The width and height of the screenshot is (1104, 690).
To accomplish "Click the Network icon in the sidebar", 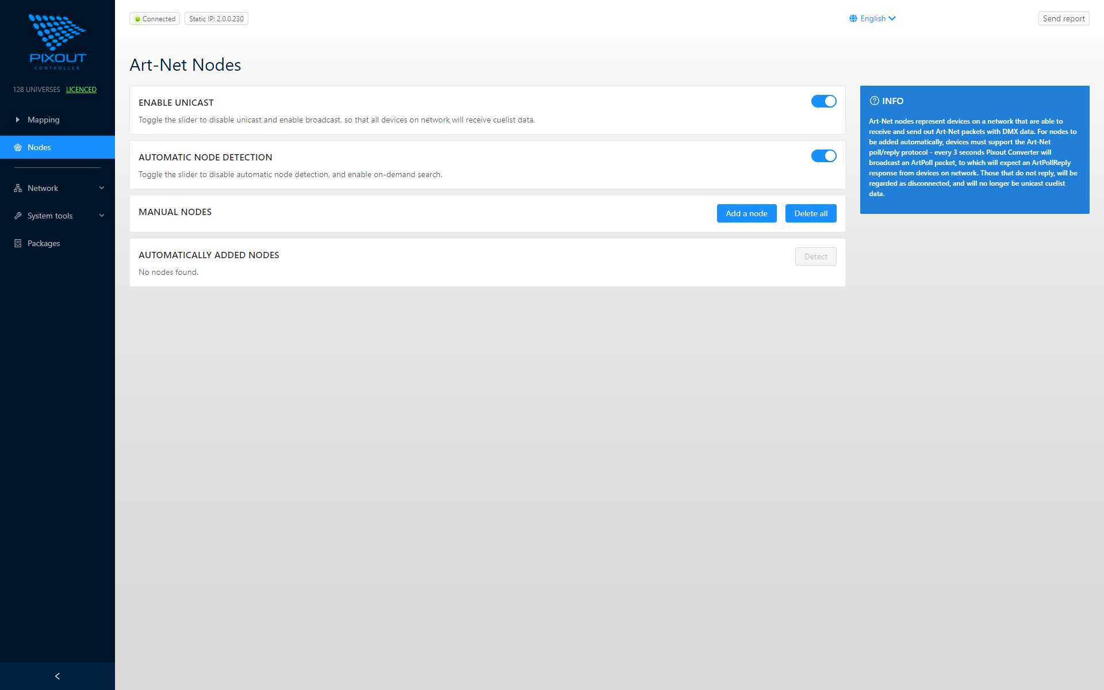I will point(18,187).
